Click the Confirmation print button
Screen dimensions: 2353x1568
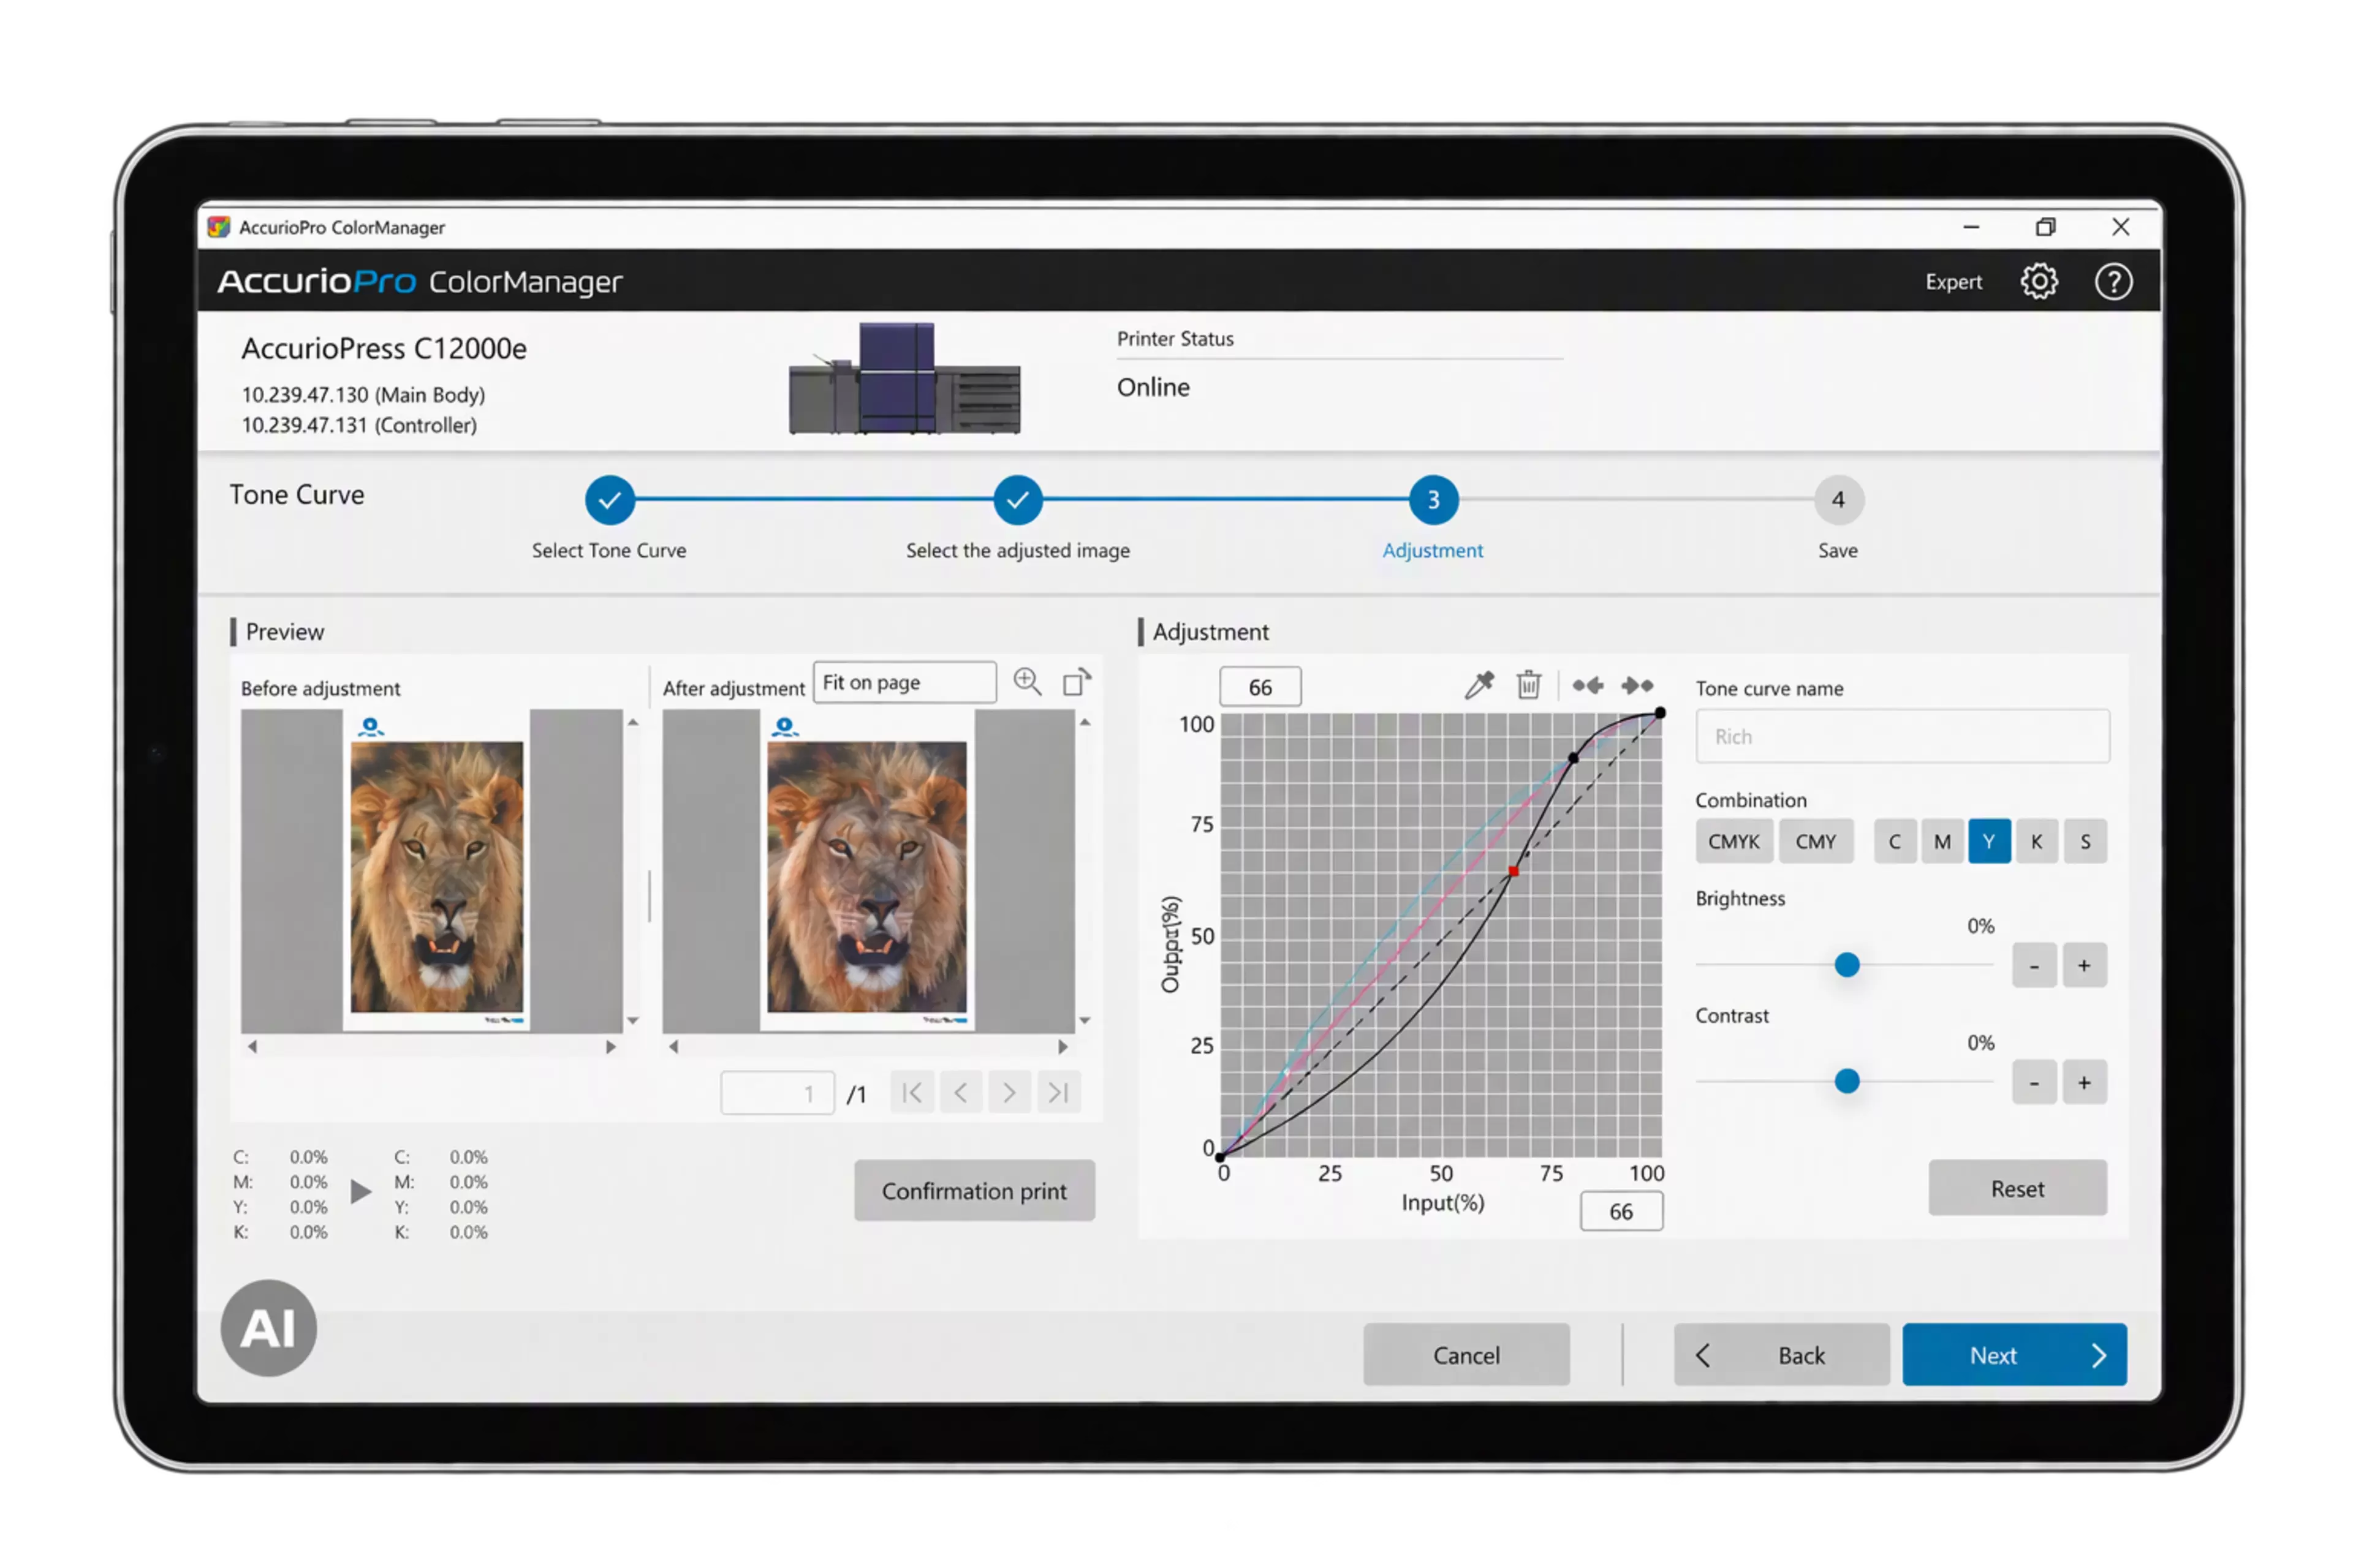tap(974, 1190)
